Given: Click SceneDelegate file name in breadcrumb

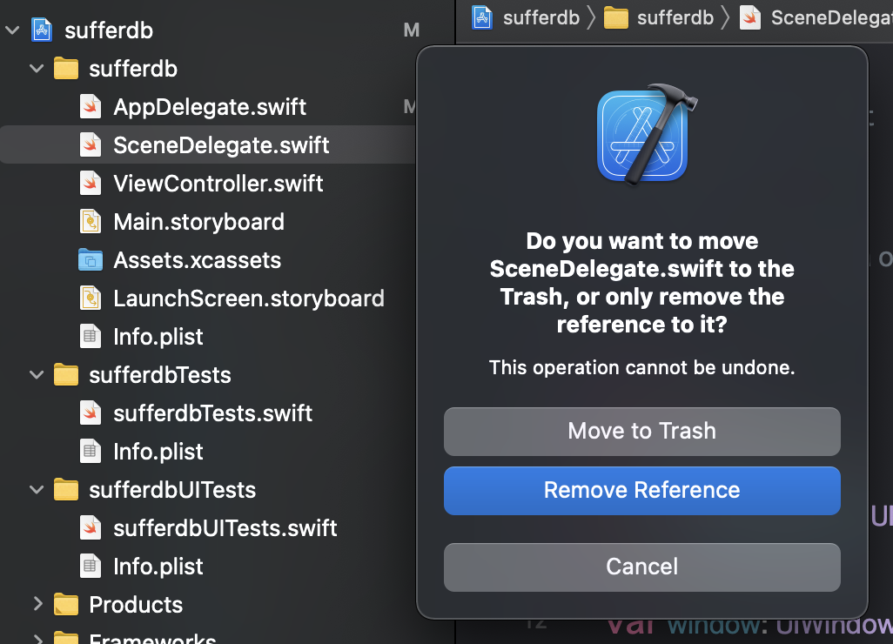Looking at the screenshot, I should click(x=831, y=17).
